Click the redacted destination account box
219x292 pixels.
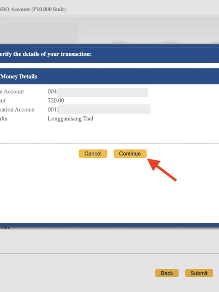tap(105, 110)
